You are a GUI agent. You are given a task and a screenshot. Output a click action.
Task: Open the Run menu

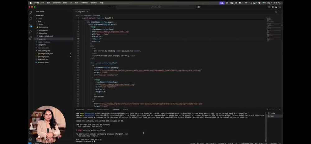coord(77,3)
